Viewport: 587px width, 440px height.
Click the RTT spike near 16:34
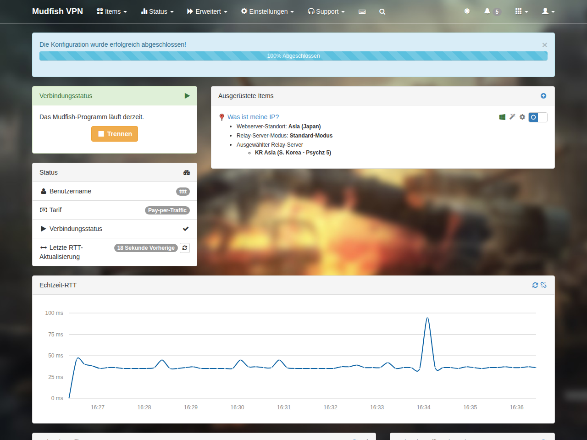click(x=427, y=318)
